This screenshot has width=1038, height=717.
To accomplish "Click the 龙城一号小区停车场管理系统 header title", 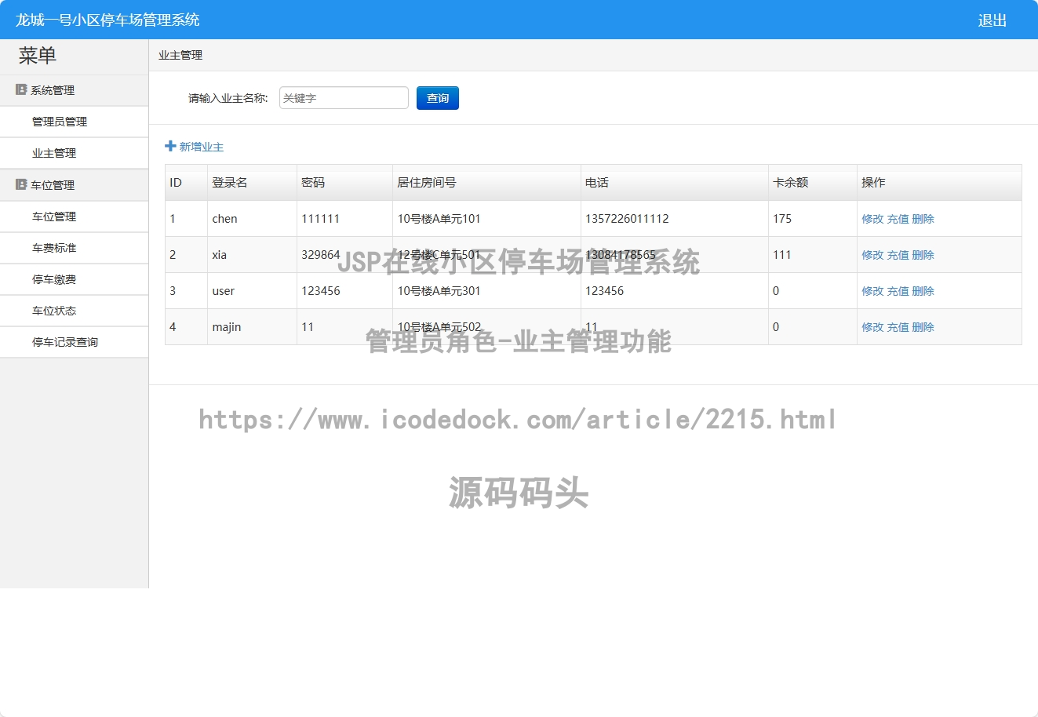I will coord(107,20).
